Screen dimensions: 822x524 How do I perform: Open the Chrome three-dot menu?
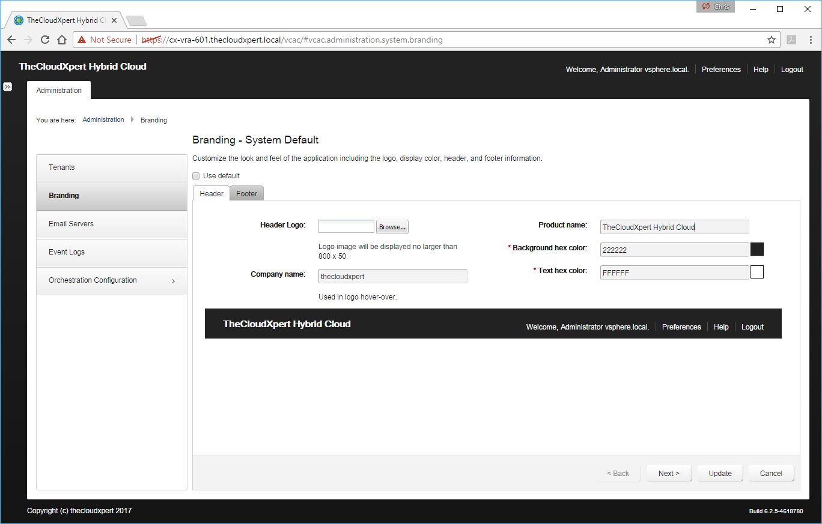tap(809, 40)
